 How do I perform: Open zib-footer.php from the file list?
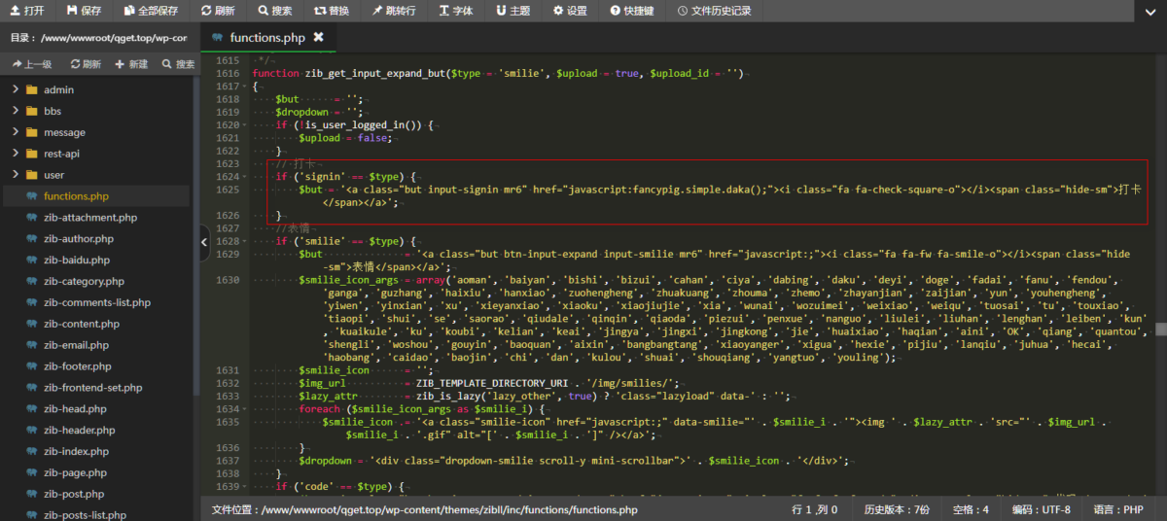[x=77, y=366]
